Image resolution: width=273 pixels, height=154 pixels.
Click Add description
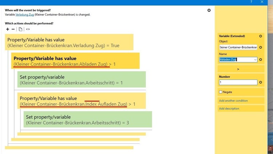(229, 108)
